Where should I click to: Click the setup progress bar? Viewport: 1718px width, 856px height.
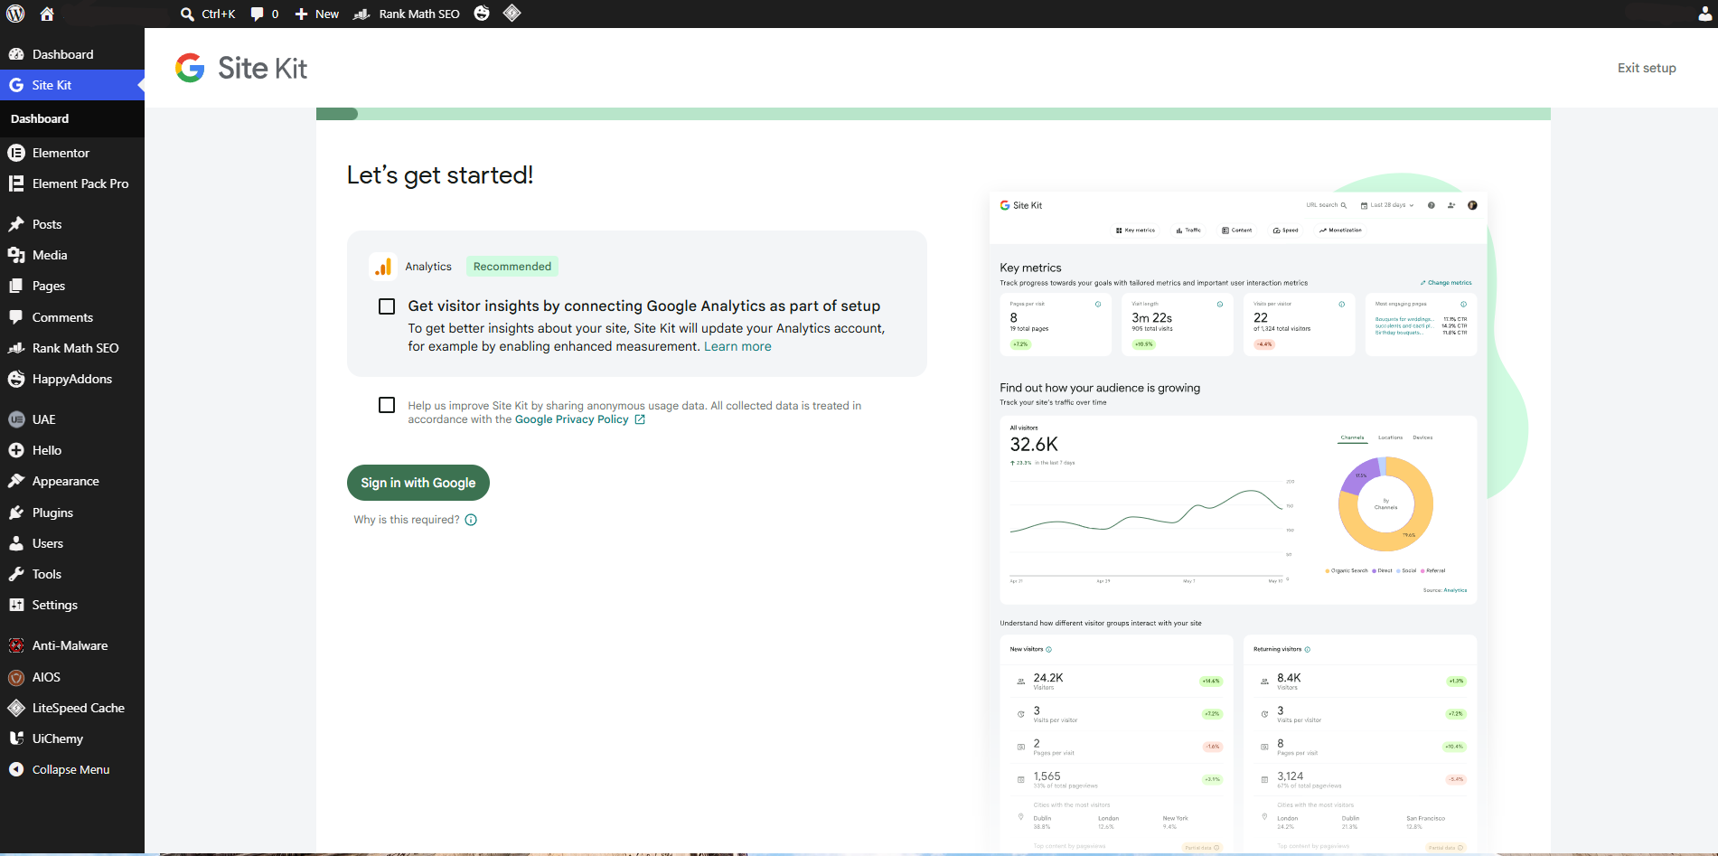934,114
